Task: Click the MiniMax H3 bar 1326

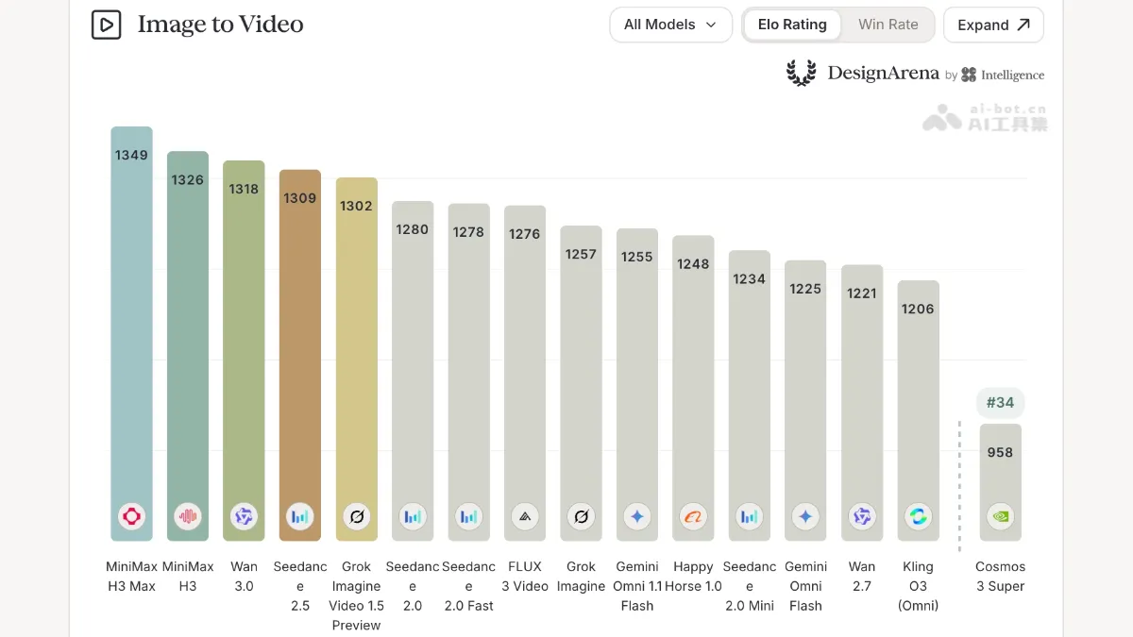Action: coord(188,345)
